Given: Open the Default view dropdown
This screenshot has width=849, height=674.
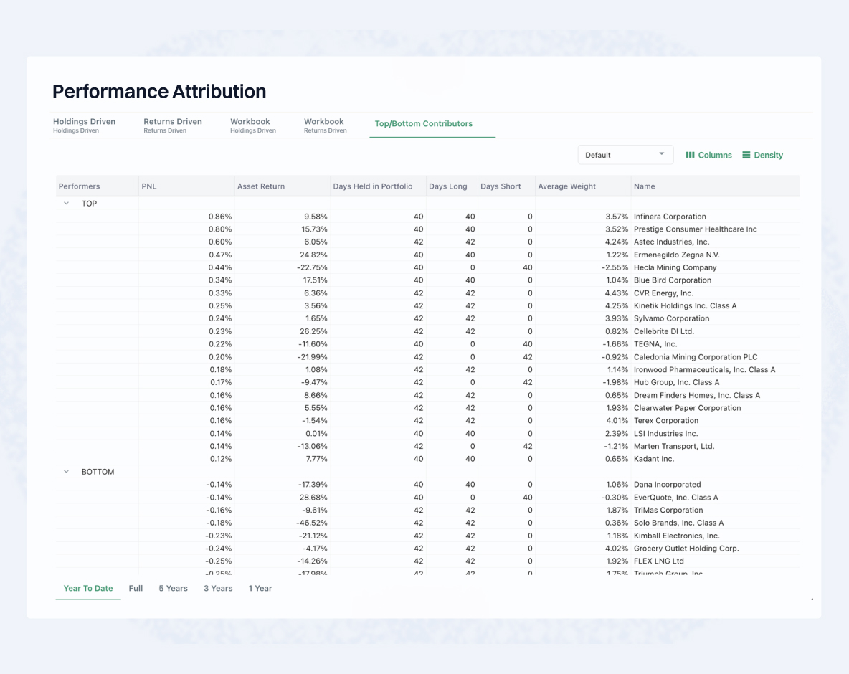Looking at the screenshot, I should point(625,155).
